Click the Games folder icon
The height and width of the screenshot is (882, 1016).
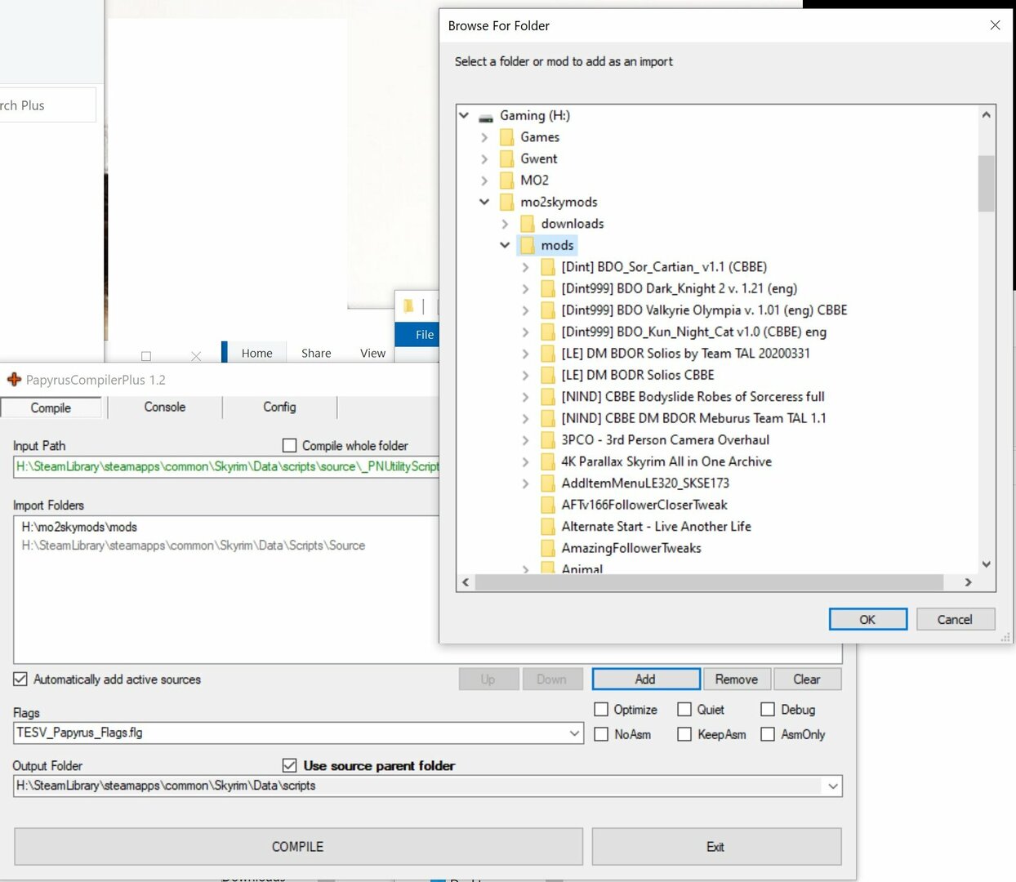pos(506,137)
